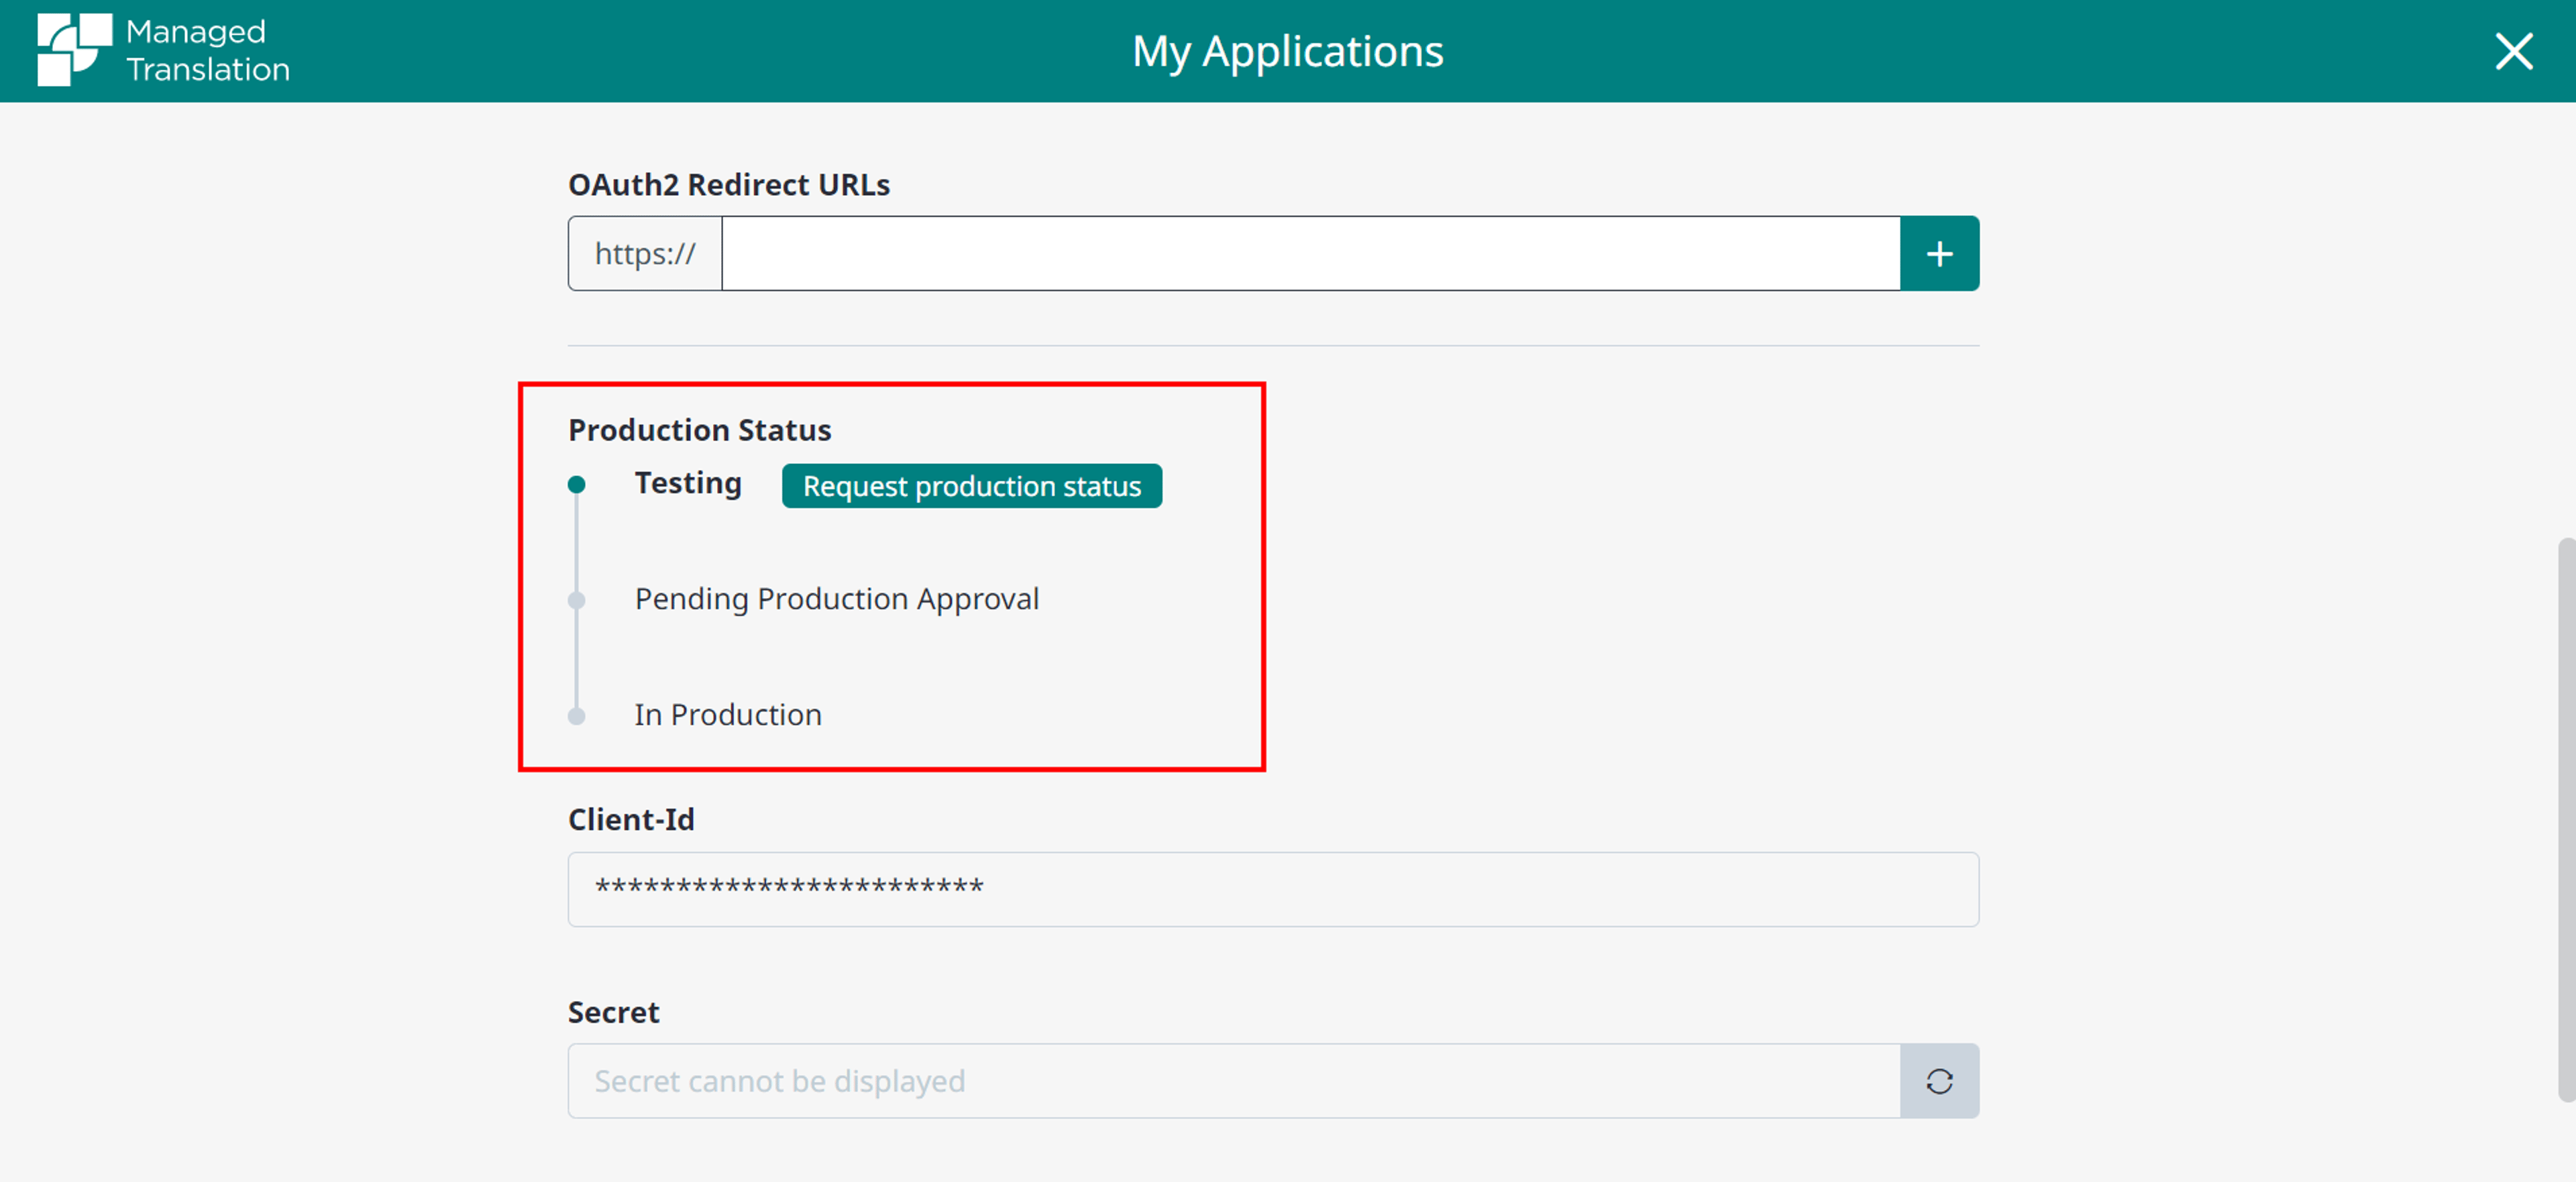Click Pending Production Approval step

tap(837, 599)
